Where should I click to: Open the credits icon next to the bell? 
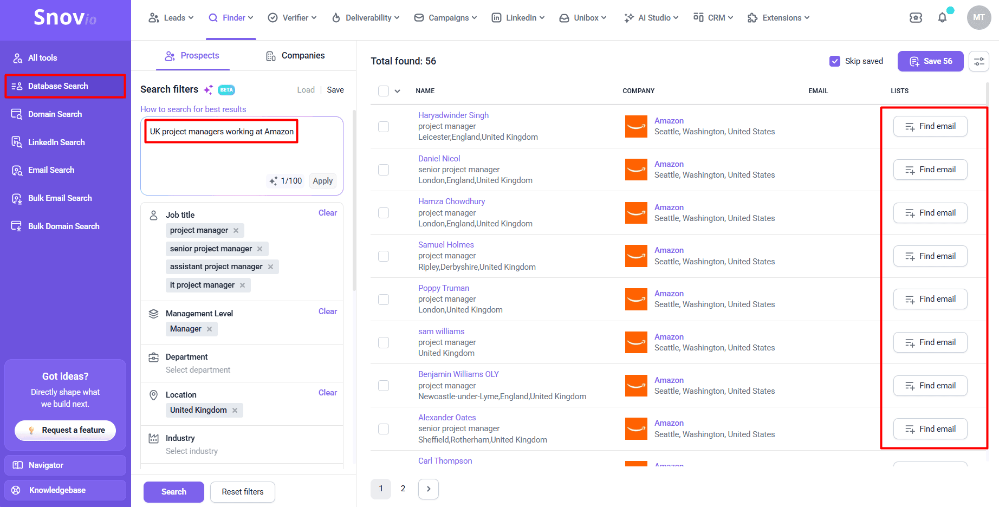coord(916,17)
